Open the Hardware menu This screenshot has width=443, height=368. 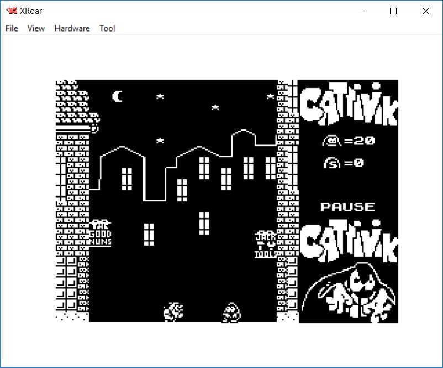click(x=72, y=28)
